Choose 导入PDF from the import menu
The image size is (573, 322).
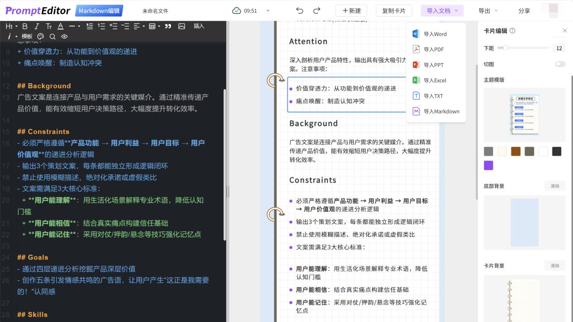click(x=433, y=49)
